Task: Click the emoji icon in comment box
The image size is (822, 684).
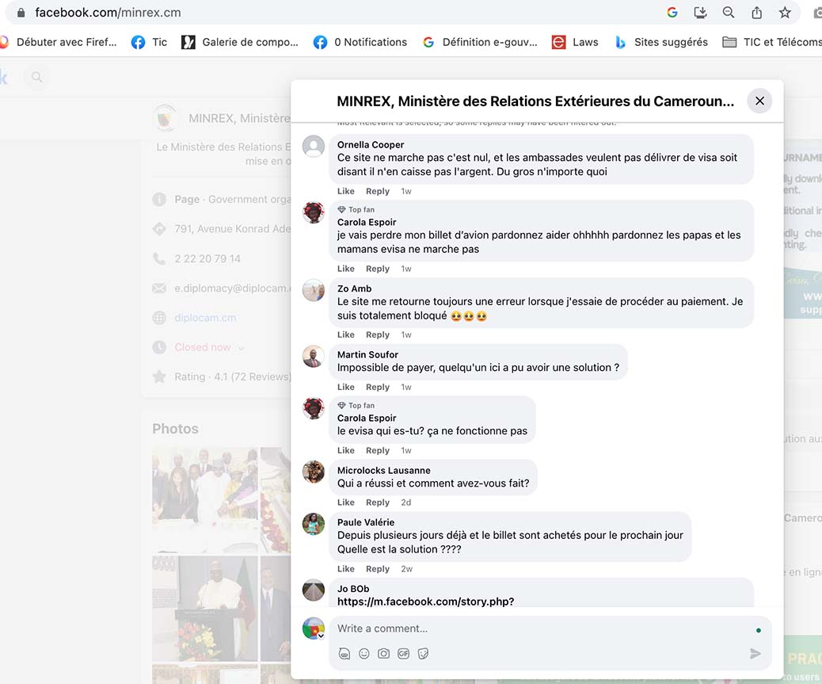Action: [364, 654]
